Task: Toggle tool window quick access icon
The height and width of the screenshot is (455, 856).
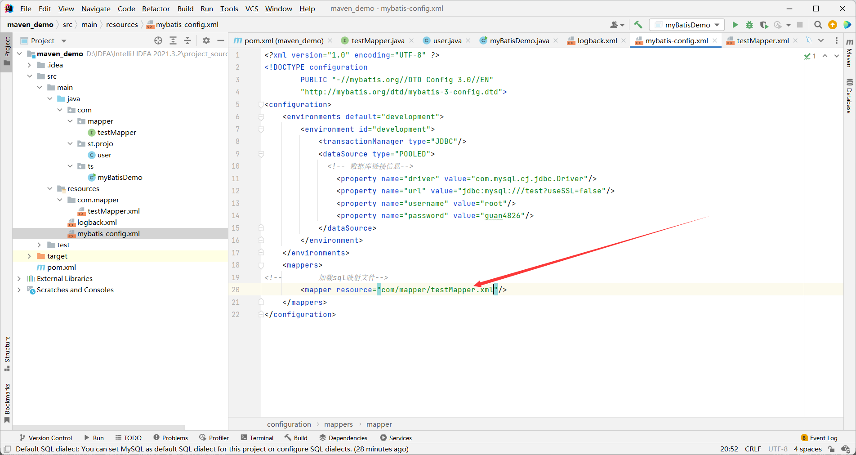Action: point(7,449)
